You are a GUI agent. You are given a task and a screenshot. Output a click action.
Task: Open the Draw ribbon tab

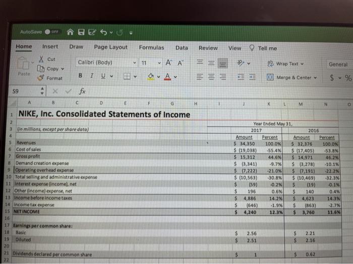pyautogui.click(x=76, y=47)
